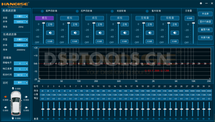This screenshot has height=122, width=215.
Task: Click the top center speaker above car
Action: point(13,88)
